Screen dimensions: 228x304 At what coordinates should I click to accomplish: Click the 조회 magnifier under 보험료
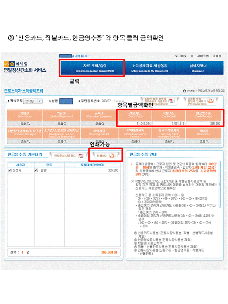pos(28,123)
